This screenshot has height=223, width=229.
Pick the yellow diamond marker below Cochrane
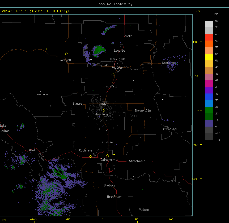tap(90, 156)
